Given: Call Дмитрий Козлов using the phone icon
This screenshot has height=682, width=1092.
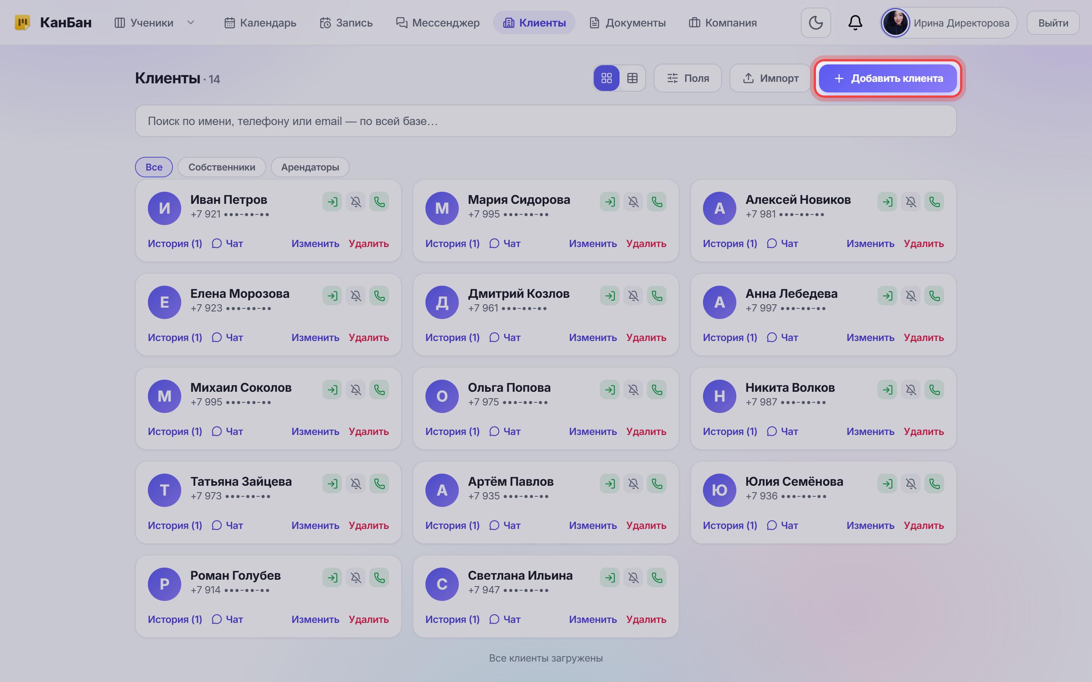Looking at the screenshot, I should (657, 296).
